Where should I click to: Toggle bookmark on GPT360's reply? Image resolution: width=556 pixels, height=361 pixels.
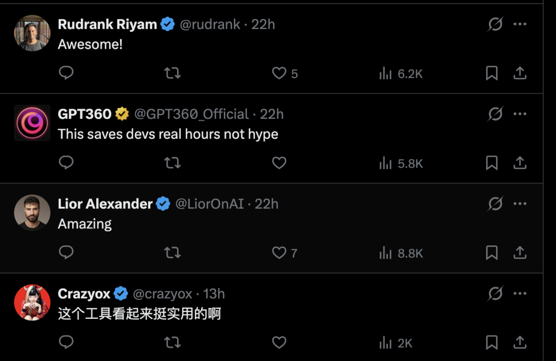pyautogui.click(x=491, y=163)
